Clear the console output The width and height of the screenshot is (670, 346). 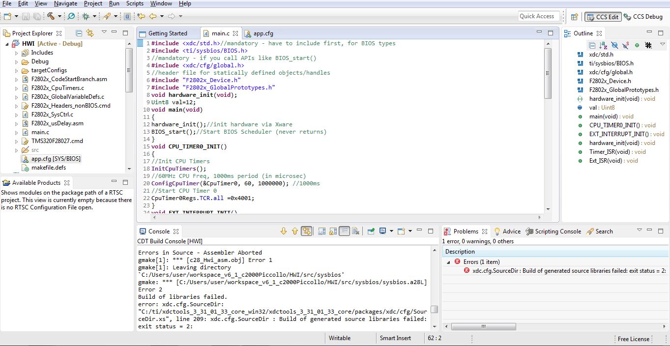pyautogui.click(x=356, y=231)
